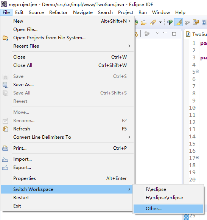The height and width of the screenshot is (220, 207).
Task: Choose Close All from the File menu
Action: click(x=67, y=65)
